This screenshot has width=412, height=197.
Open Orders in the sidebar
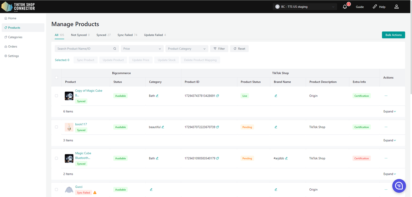coord(23,47)
